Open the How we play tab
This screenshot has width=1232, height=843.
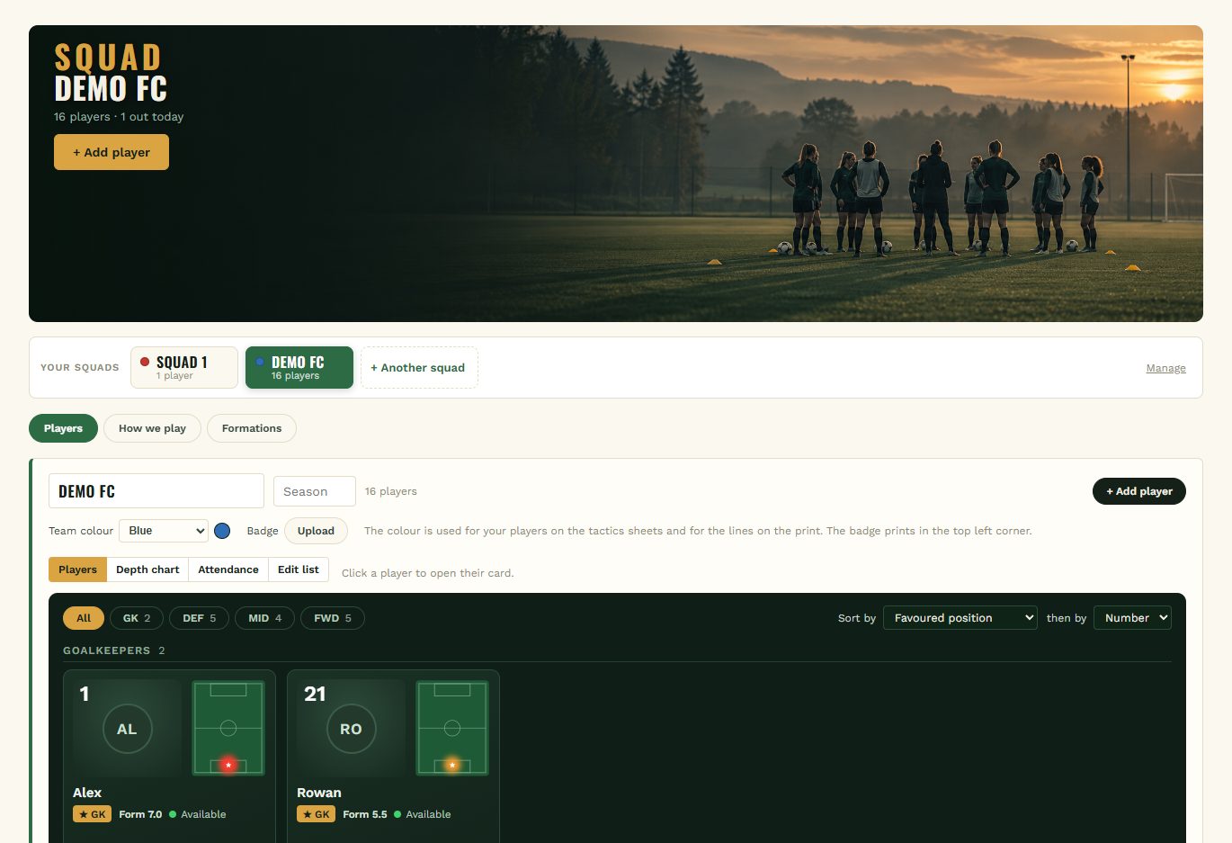point(152,428)
